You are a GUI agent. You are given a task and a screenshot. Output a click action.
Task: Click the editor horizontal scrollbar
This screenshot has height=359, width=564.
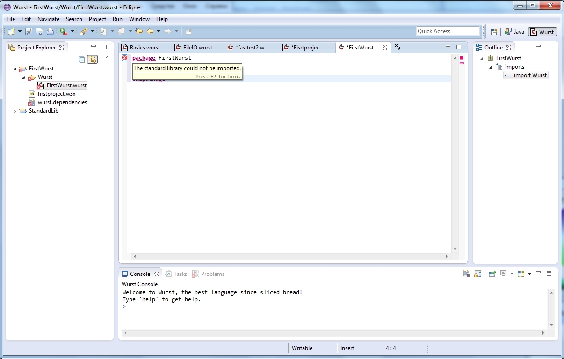click(291, 256)
